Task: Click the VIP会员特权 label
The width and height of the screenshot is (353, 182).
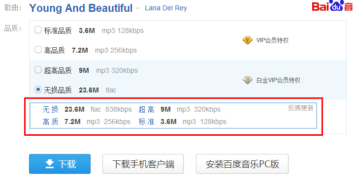Action: pyautogui.click(x=272, y=40)
